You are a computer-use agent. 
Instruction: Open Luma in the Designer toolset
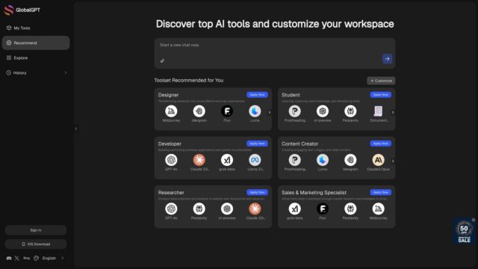(x=255, y=111)
